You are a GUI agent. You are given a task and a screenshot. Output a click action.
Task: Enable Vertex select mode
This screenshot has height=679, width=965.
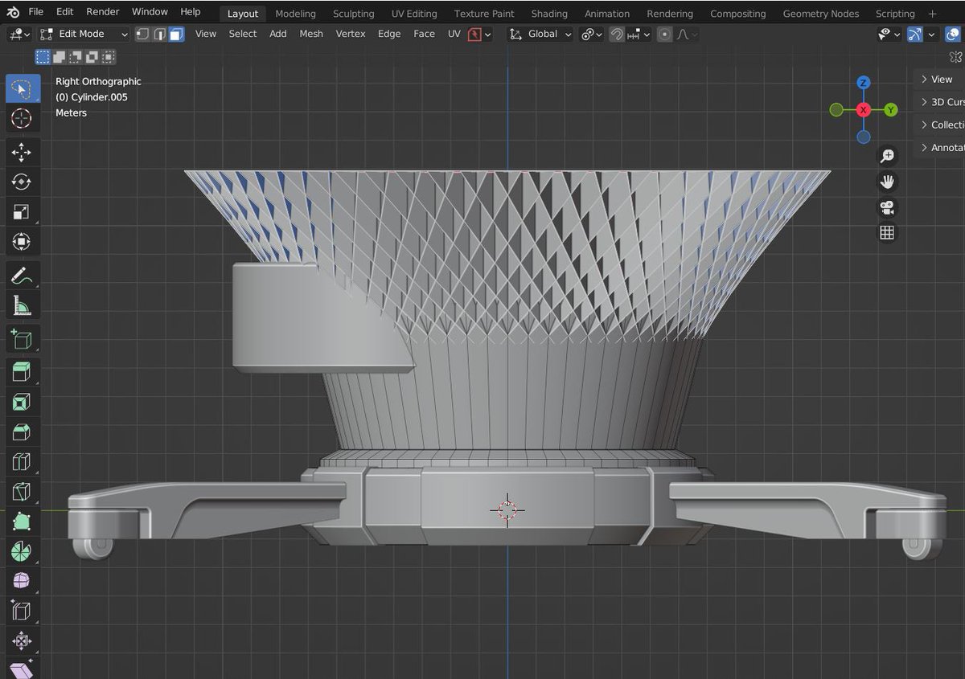142,34
